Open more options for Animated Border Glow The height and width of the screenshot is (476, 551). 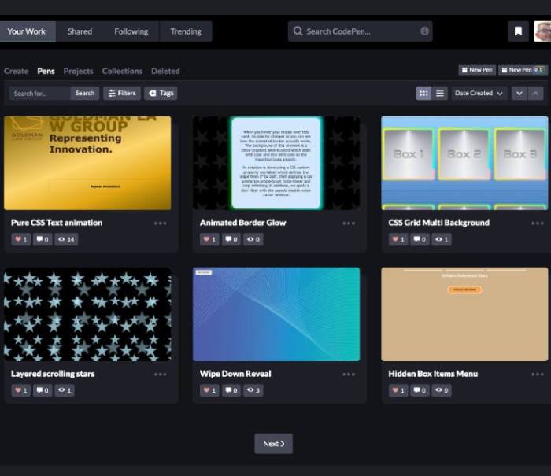click(x=349, y=223)
